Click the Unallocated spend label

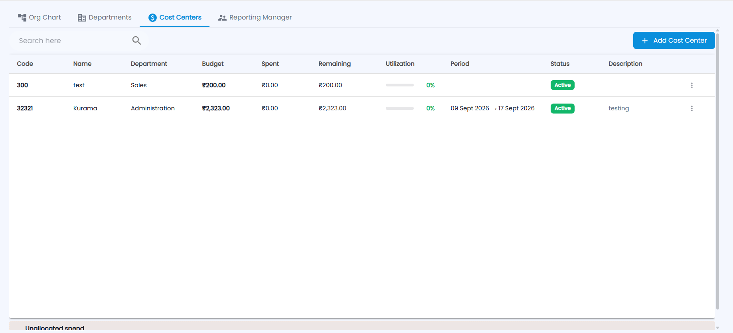pos(55,328)
